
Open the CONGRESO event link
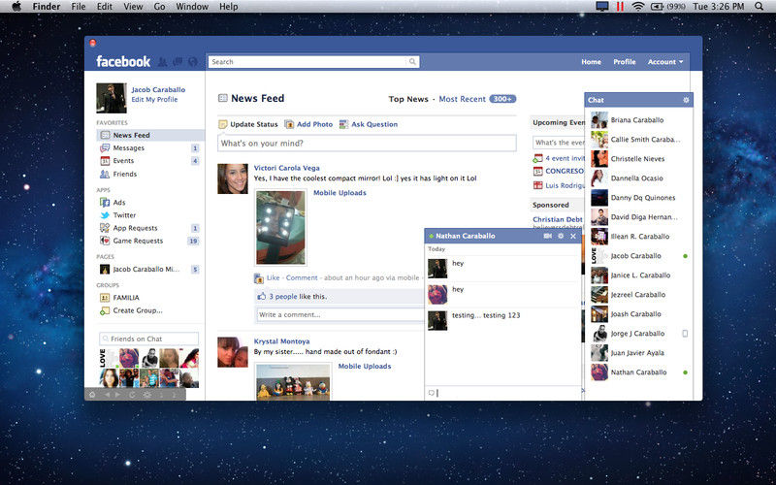tap(565, 172)
